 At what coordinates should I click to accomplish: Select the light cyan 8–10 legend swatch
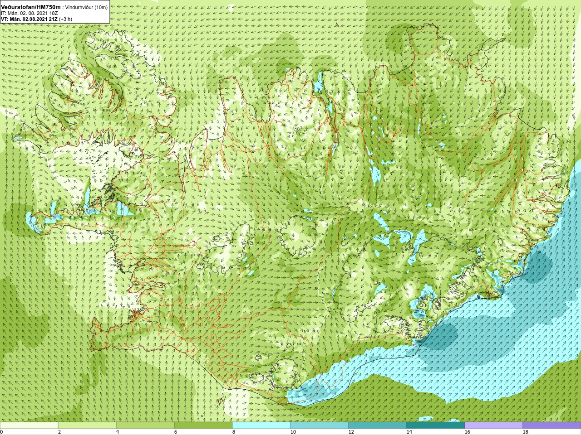[261, 425]
